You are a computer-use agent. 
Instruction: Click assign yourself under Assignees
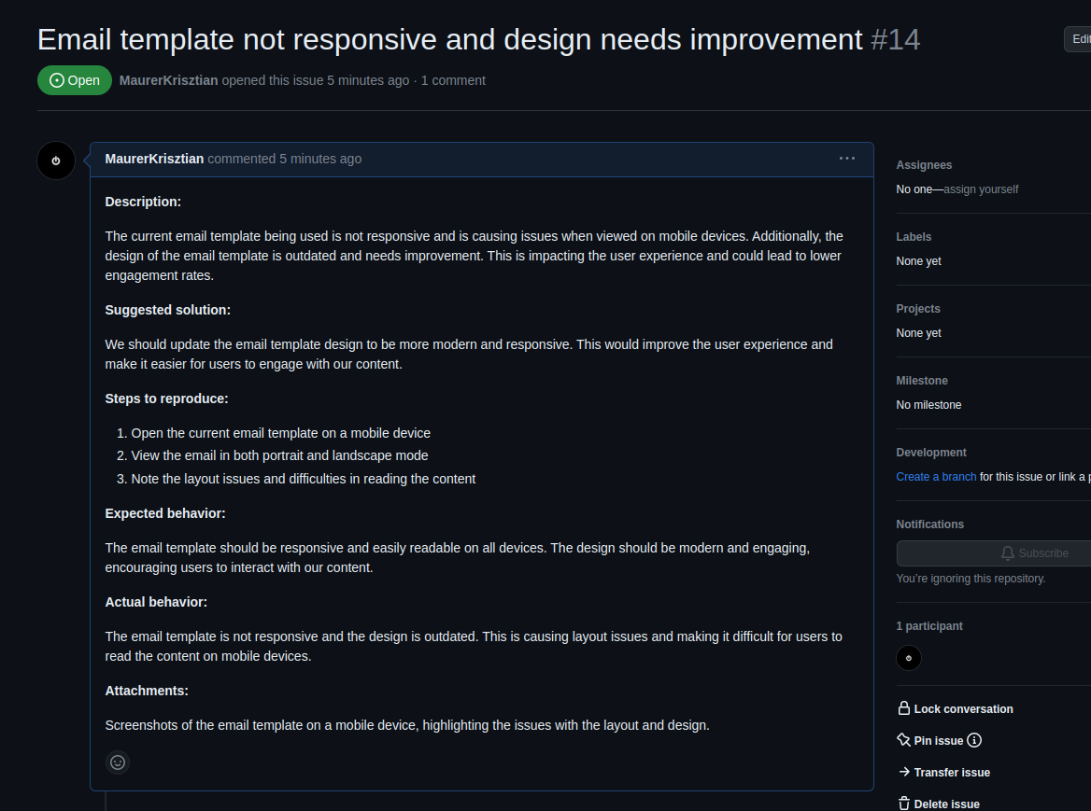click(x=981, y=189)
